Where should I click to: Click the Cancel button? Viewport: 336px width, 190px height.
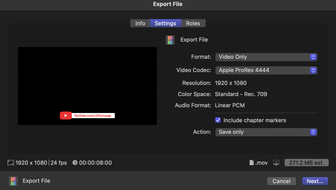point(281,181)
